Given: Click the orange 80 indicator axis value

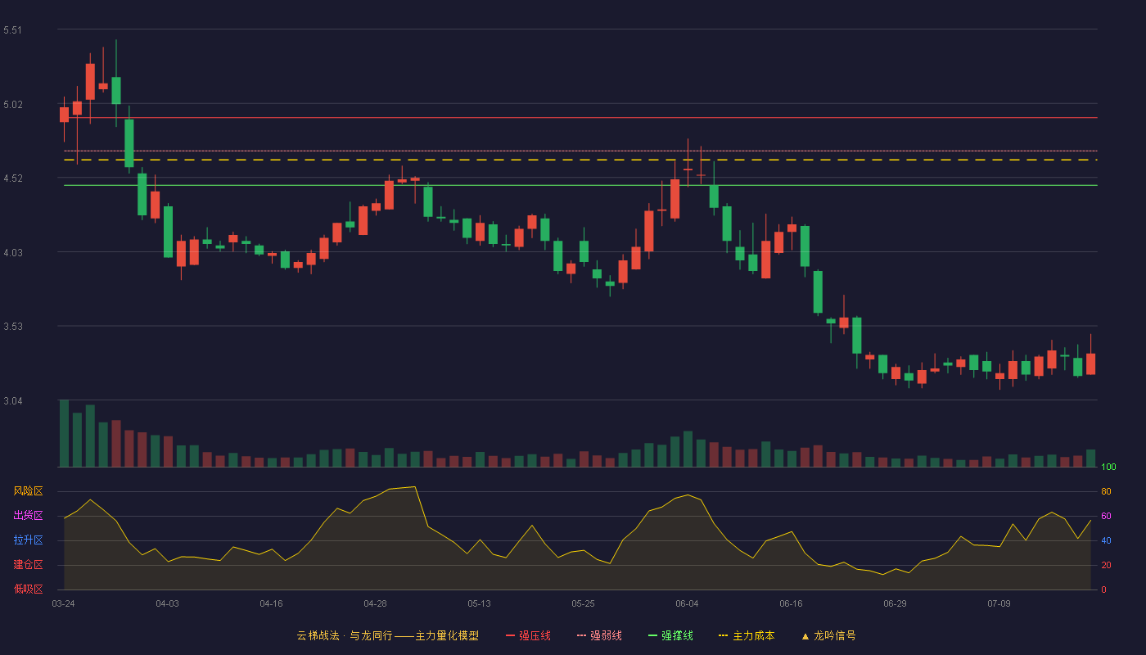Looking at the screenshot, I should 1106,491.
